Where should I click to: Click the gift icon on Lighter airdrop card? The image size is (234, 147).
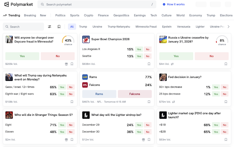coord(144,140)
